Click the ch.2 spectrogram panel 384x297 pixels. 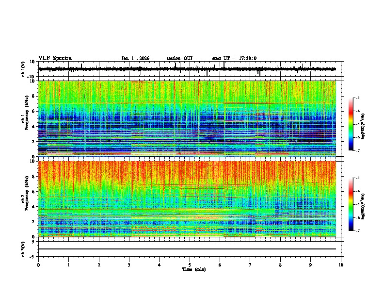187,199
